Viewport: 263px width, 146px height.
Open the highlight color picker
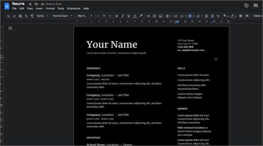click(x=141, y=16)
